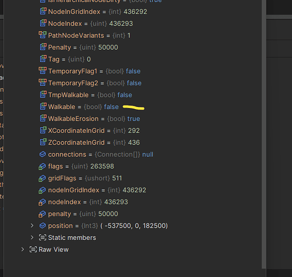Click the locked field icon beside nodeIndex

[x=42, y=202]
